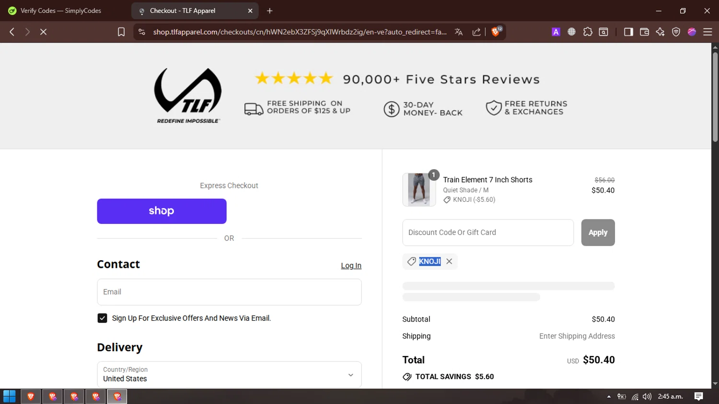Click the Train Element shorts thumbnail

tap(419, 190)
